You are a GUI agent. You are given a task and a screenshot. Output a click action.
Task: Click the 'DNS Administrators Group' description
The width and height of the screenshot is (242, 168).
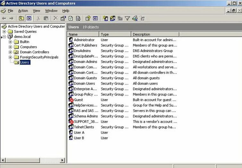(x=153, y=51)
